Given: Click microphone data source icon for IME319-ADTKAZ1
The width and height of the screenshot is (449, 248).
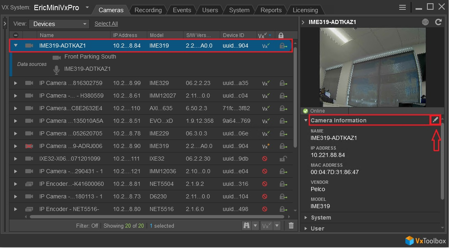Looking at the screenshot, I should click(x=56, y=70).
